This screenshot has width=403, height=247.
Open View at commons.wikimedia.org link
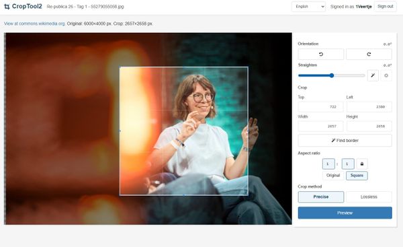[34, 24]
